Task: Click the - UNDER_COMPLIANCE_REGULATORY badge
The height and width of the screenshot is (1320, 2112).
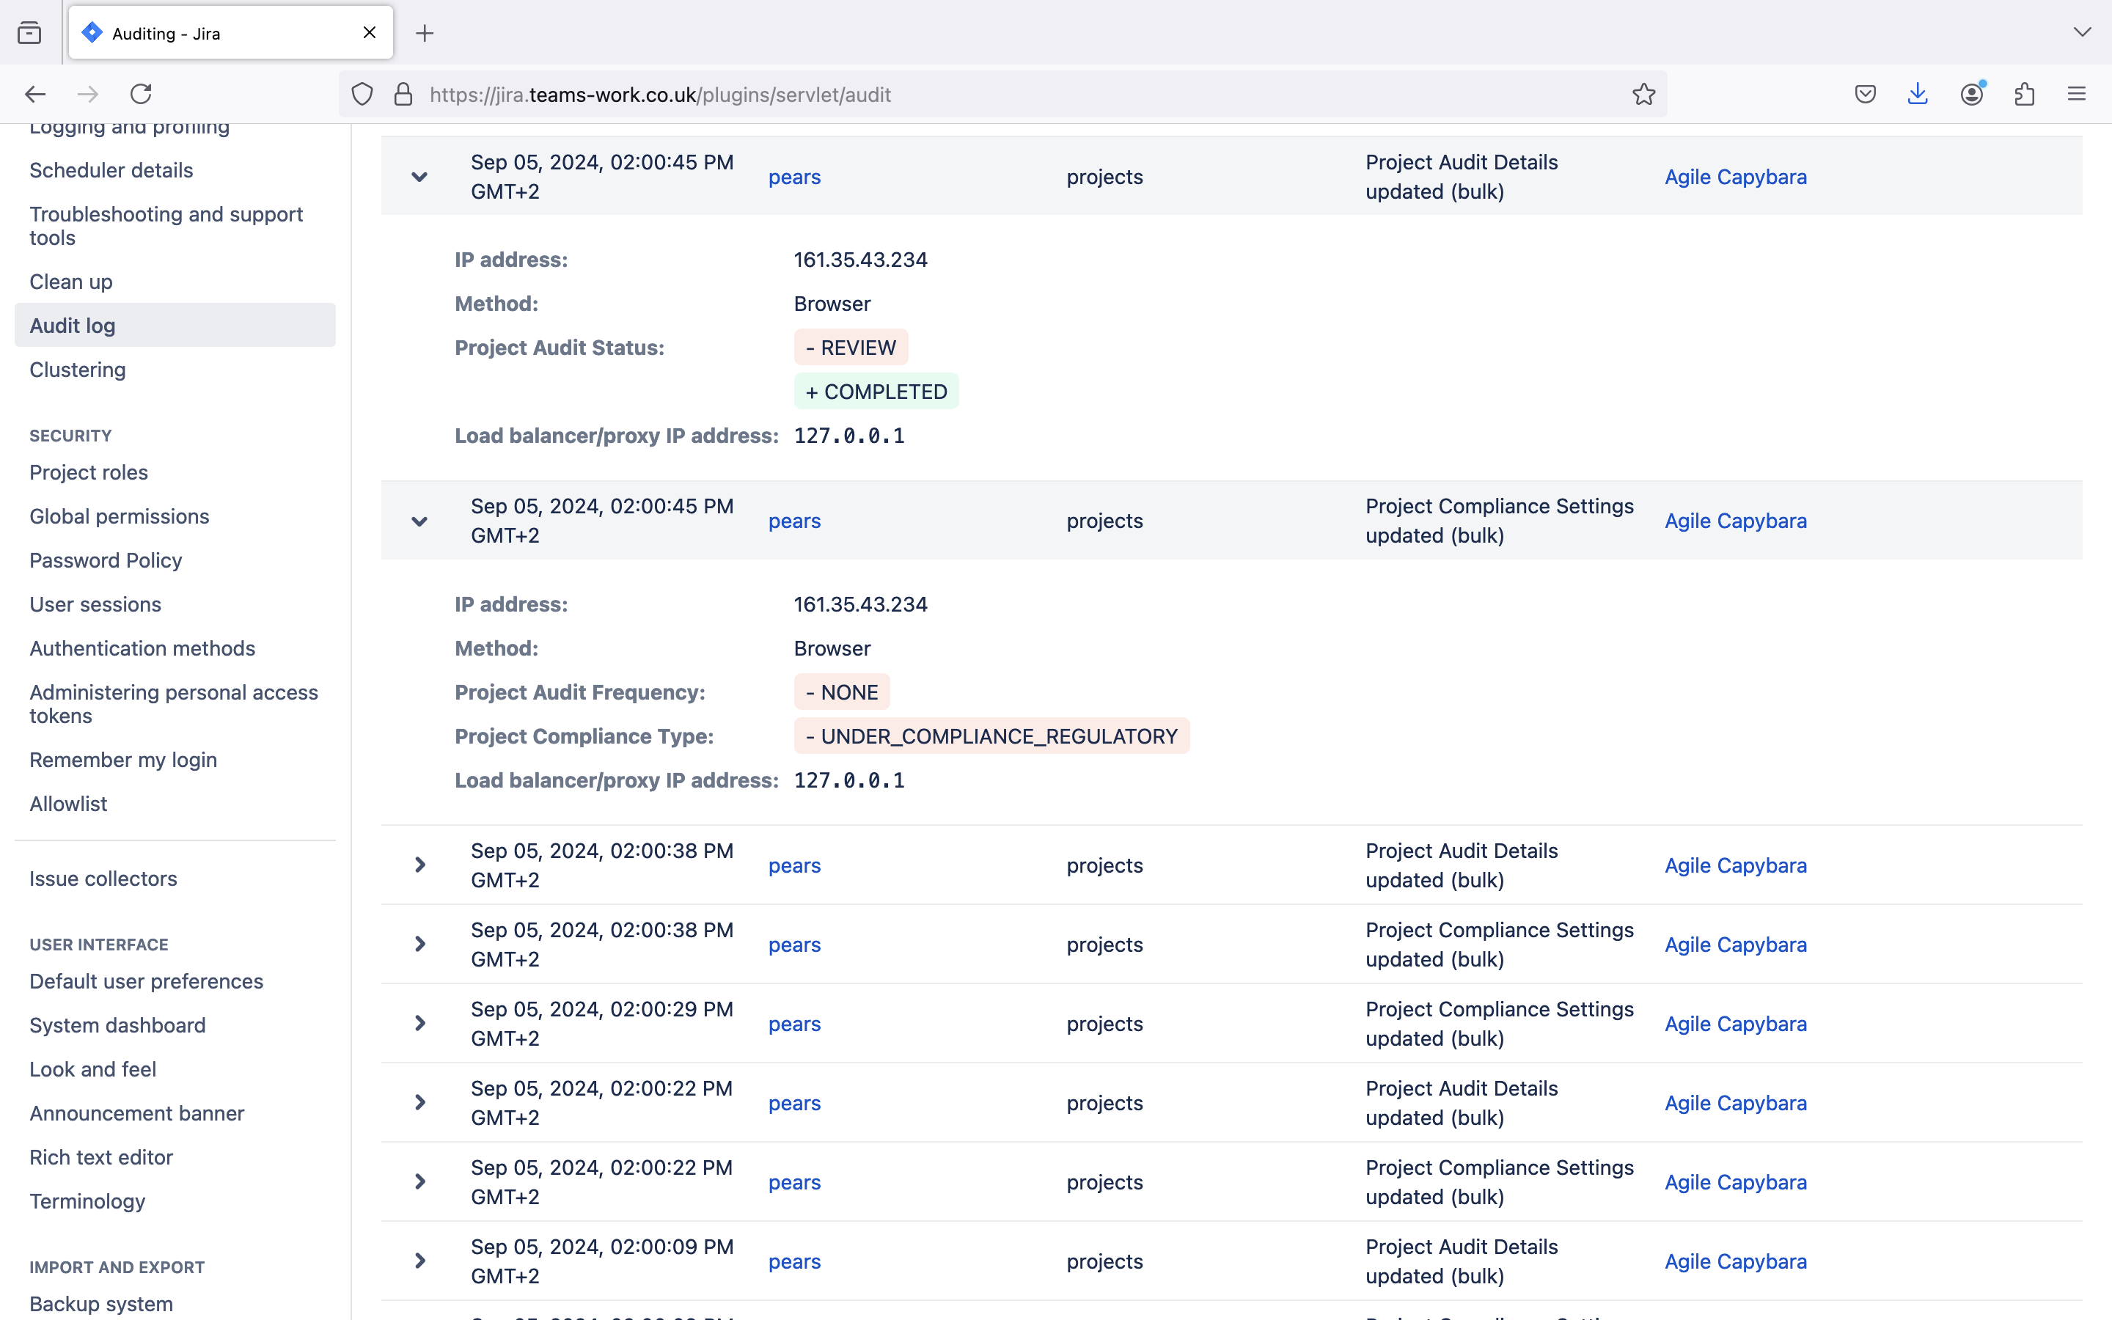Action: (x=991, y=737)
